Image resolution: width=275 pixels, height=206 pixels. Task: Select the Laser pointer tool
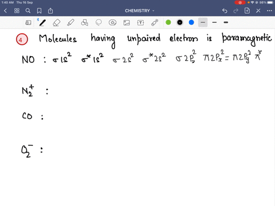tap(155, 22)
